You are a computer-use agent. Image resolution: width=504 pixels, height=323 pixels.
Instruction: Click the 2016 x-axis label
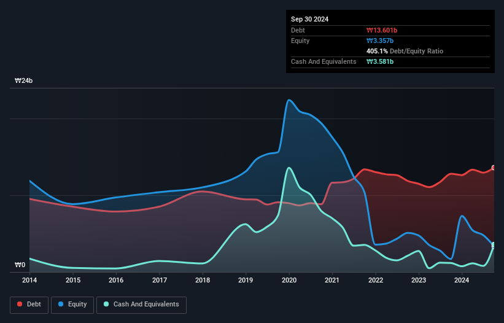point(116,280)
